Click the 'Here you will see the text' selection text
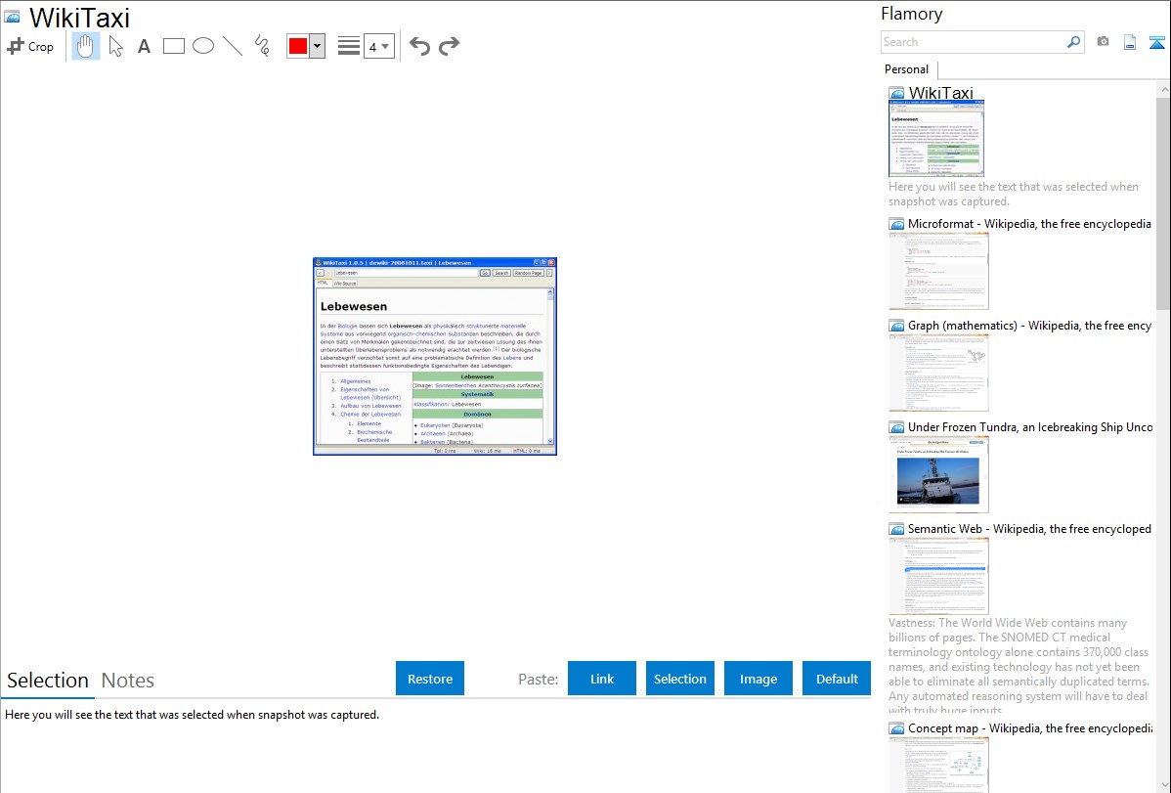 192,715
